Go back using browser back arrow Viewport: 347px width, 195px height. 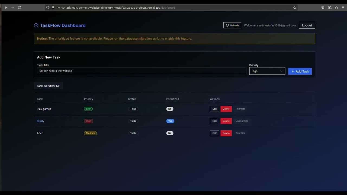(x=6, y=8)
